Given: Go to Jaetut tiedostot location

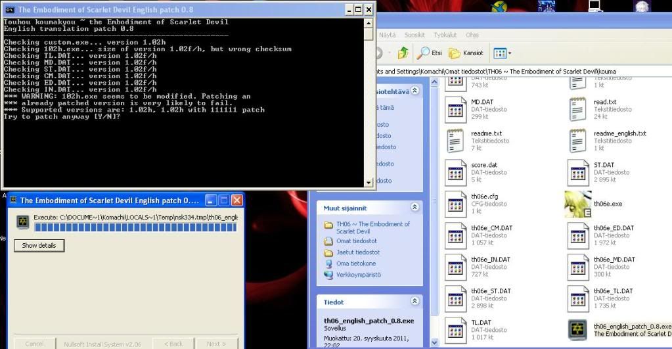Looking at the screenshot, I should 358,252.
